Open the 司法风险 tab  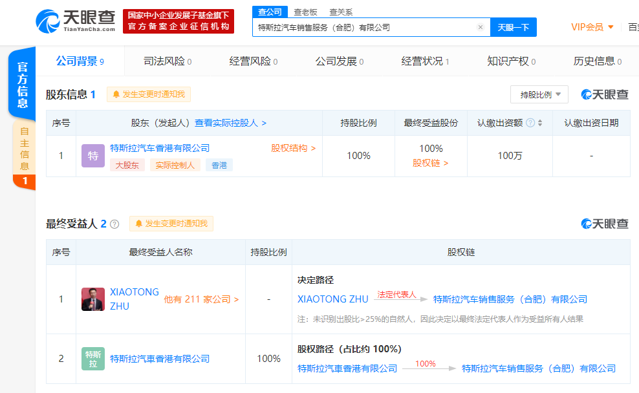click(x=166, y=60)
